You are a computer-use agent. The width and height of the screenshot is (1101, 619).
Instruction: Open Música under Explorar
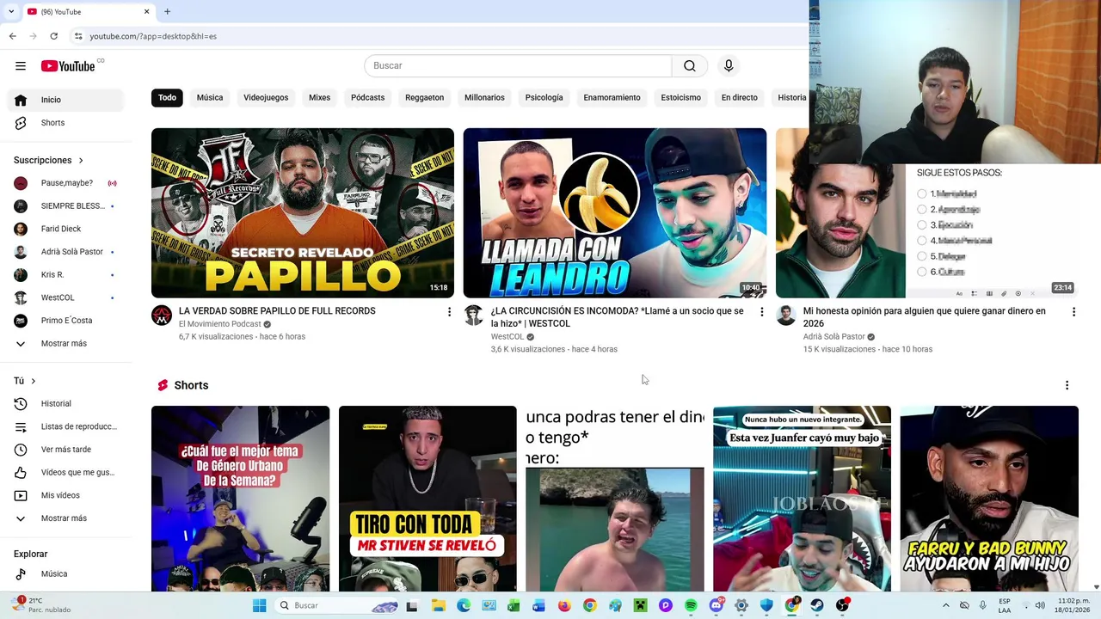click(x=65, y=574)
